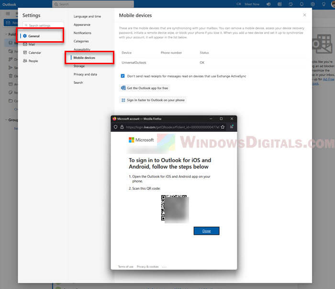Image resolution: width=335 pixels, height=289 pixels.
Task: Open the account profile picture
Action: tap(333, 4)
